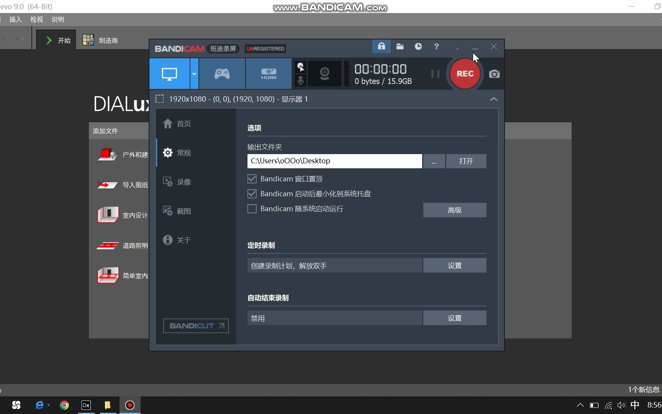Viewport: 662px width, 414px height.
Task: Open the scheduled recording clock icon
Action: [x=418, y=46]
